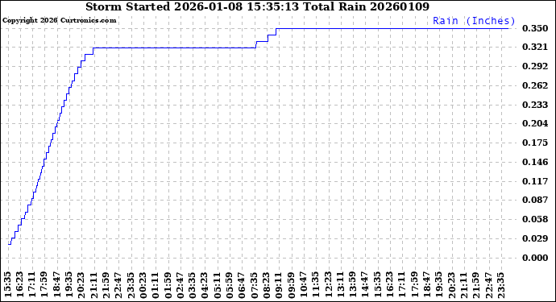Pick the 02:47 x-axis time label
Viewport: 556px width, 302px height.
pos(180,285)
